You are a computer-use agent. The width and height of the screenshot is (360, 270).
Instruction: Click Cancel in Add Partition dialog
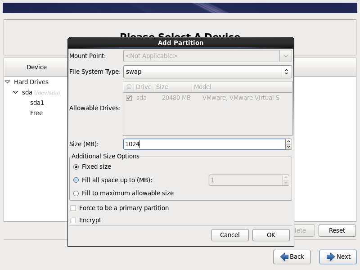(x=230, y=235)
